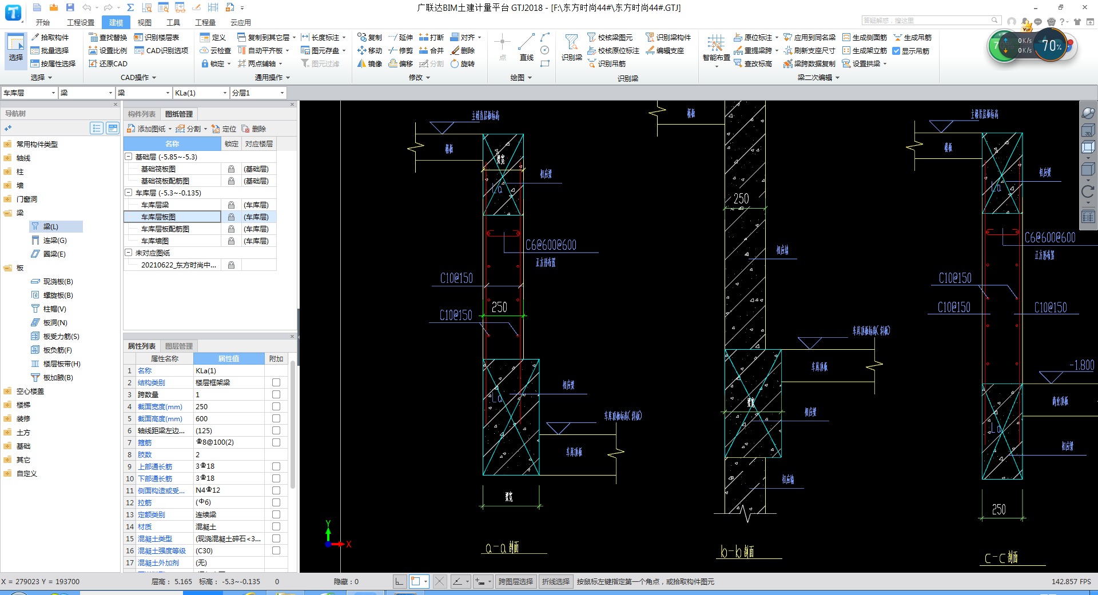1098x595 pixels.
Task: Click the 选择 select tool
Action: 15,50
